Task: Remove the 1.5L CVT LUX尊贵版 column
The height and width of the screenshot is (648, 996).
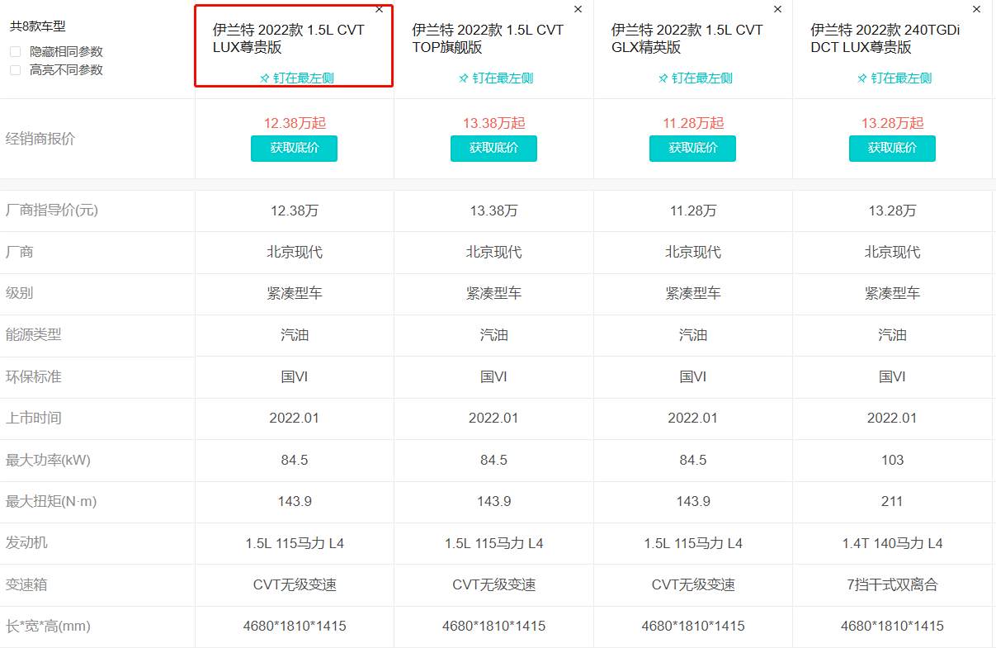Action: coord(379,10)
